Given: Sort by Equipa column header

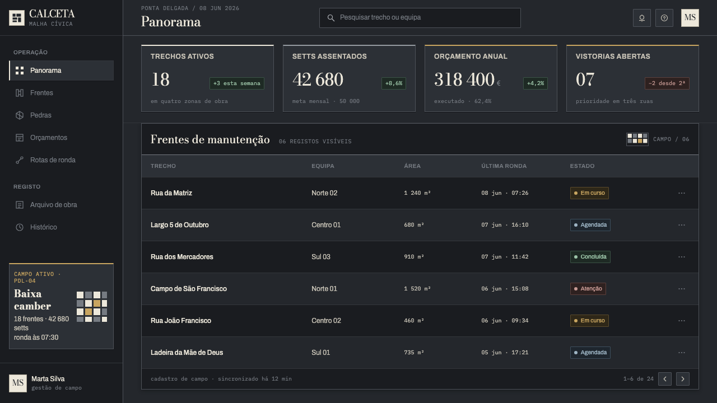Looking at the screenshot, I should tap(322, 166).
